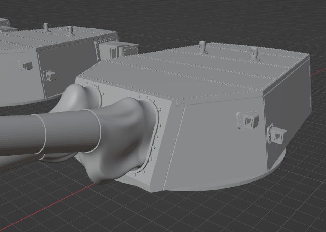This screenshot has width=326, height=232.
Task: Click the lower sighting hatch on the turret's right side
Action: pyautogui.click(x=278, y=137)
